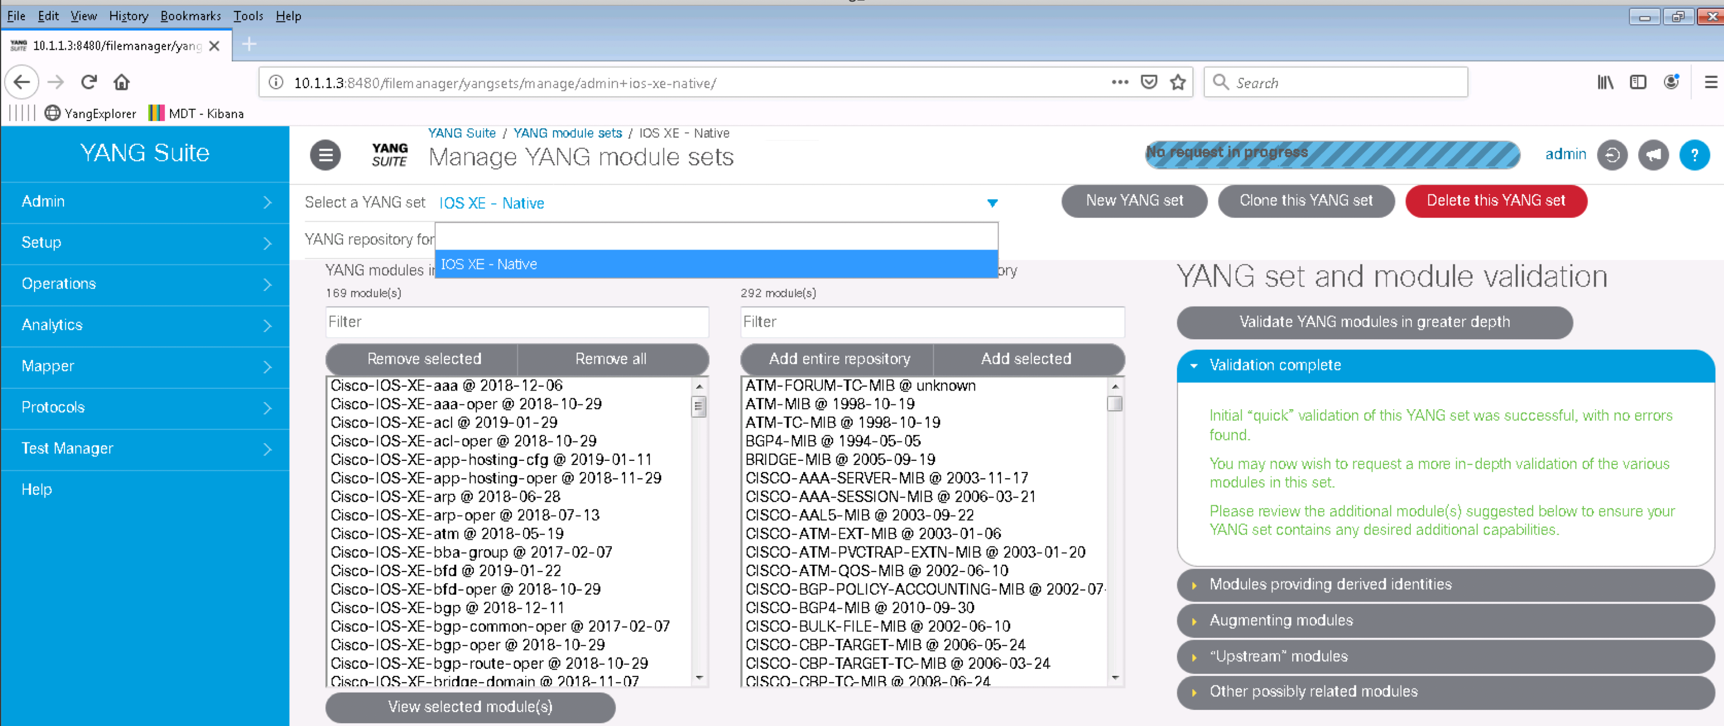
Task: Reload the page with refresh icon
Action: (88, 82)
